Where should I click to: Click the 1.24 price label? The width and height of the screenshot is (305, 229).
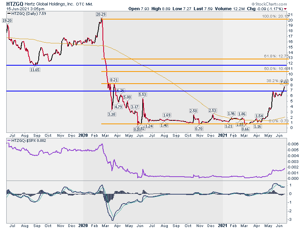[x=149, y=126]
